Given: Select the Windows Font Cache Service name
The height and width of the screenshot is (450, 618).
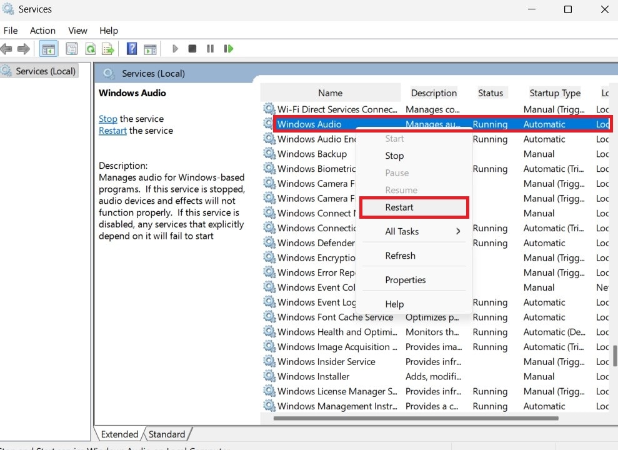Looking at the screenshot, I should pyautogui.click(x=336, y=317).
